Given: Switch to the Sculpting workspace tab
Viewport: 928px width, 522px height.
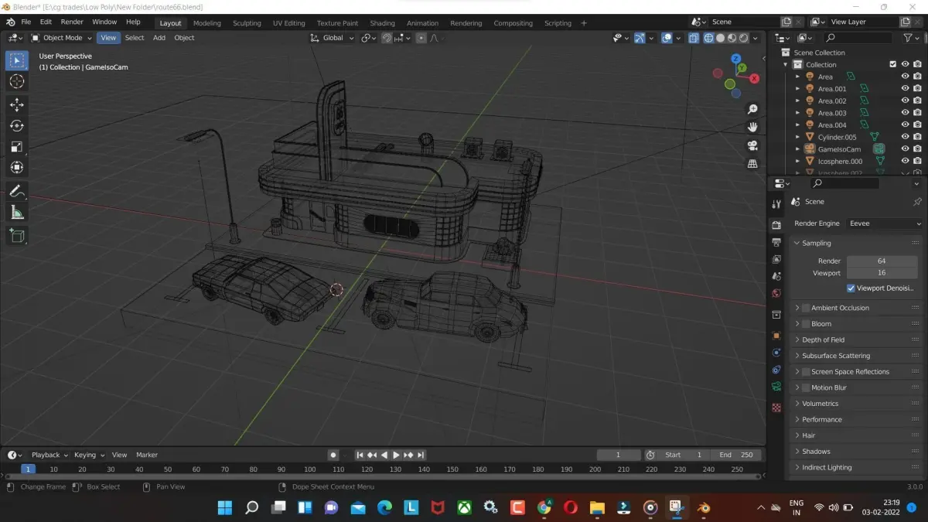Looking at the screenshot, I should (x=247, y=23).
